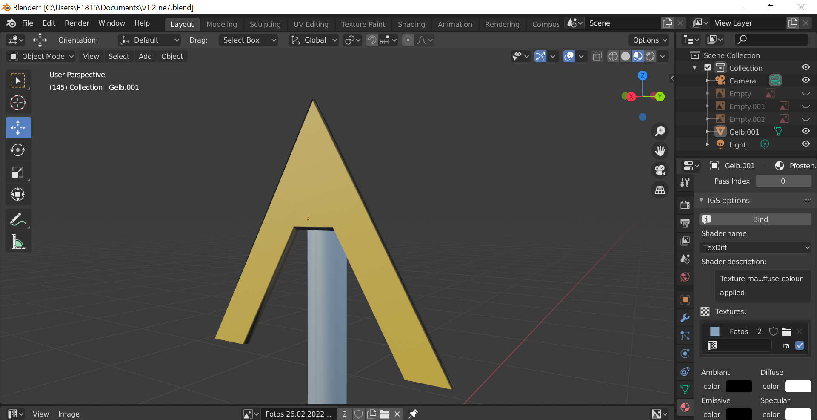Open the Modifier properties wrench tab
This screenshot has width=817, height=420.
pos(685,318)
